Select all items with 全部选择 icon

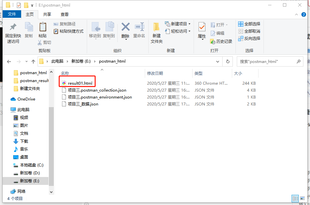(248, 23)
